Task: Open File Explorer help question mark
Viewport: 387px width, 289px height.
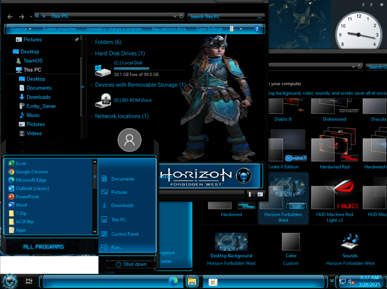Action: pos(257,29)
